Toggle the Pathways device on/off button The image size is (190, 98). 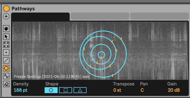click(6, 9)
